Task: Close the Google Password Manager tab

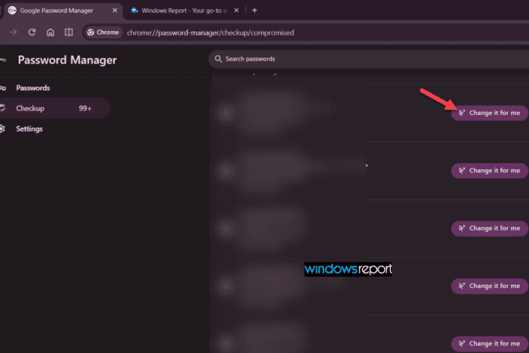Action: [x=115, y=11]
